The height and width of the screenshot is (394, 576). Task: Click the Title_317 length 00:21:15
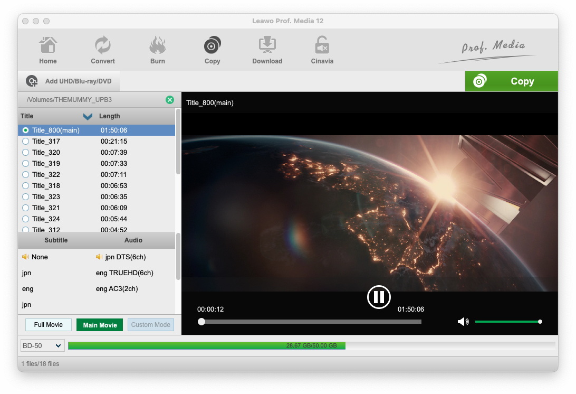tap(114, 141)
